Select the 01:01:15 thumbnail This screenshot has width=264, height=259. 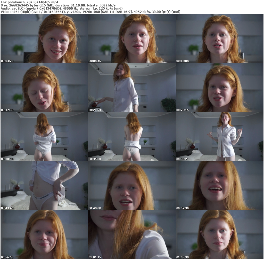pyautogui.click(x=132, y=234)
